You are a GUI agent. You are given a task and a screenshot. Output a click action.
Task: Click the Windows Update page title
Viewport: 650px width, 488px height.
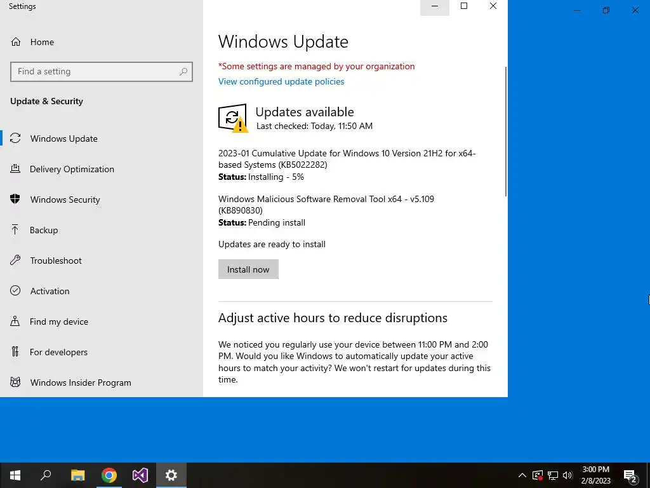(x=283, y=41)
